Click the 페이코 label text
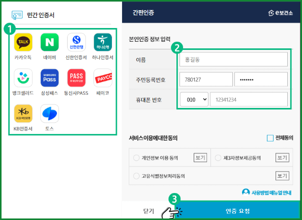 click(103, 93)
